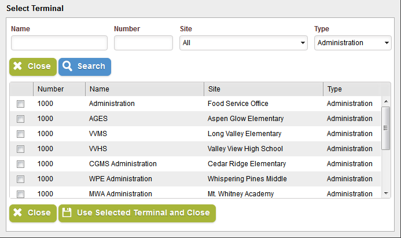Select the WPE Administration checkbox
The width and height of the screenshot is (401, 238).
pos(21,180)
